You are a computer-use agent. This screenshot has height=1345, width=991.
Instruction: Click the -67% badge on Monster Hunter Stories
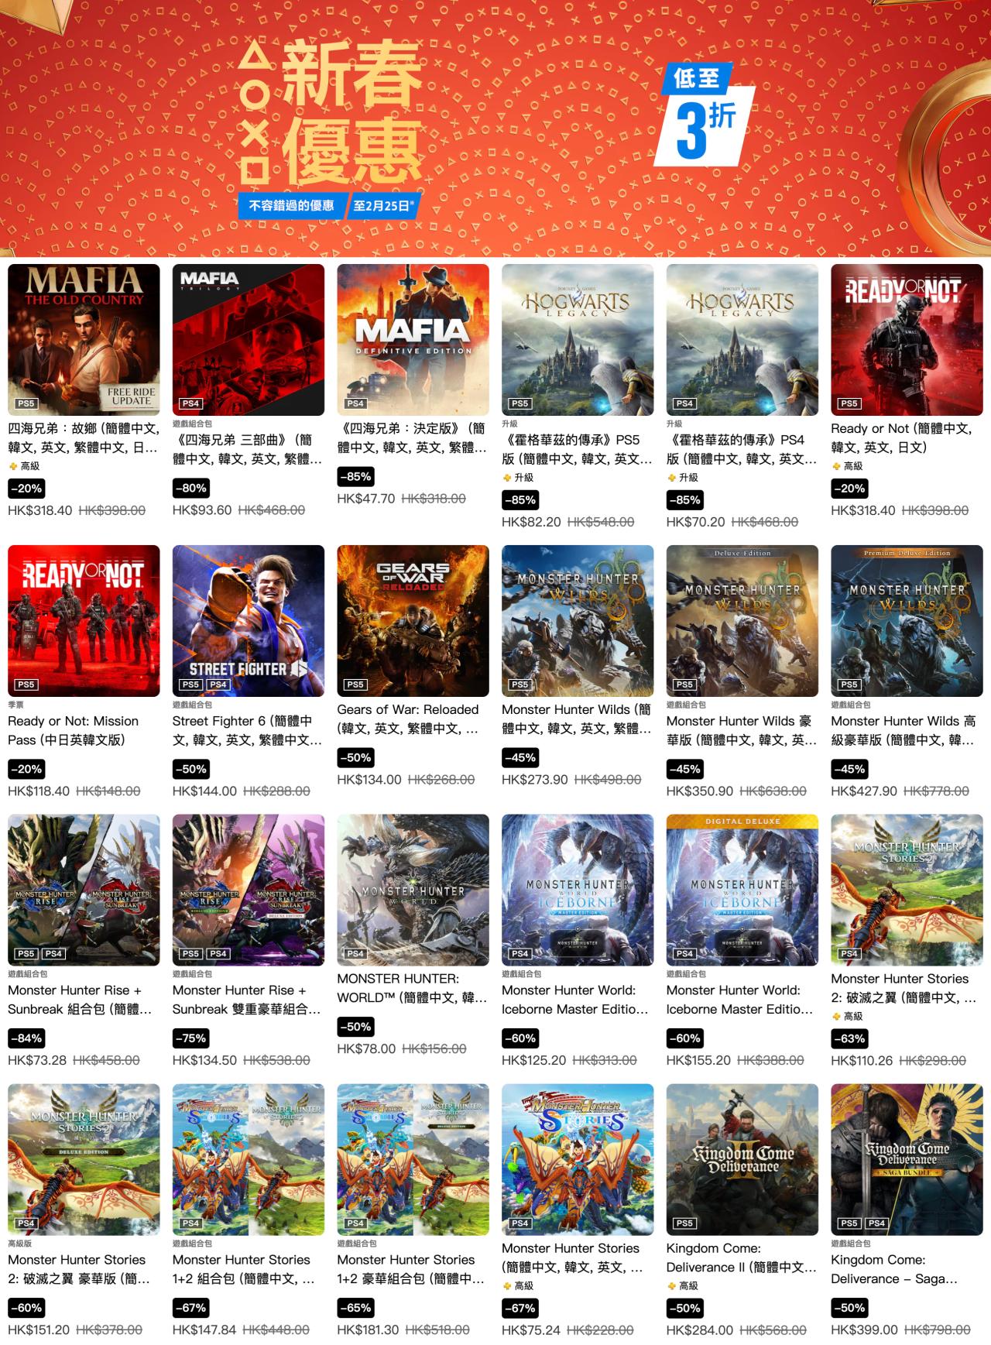click(520, 1308)
